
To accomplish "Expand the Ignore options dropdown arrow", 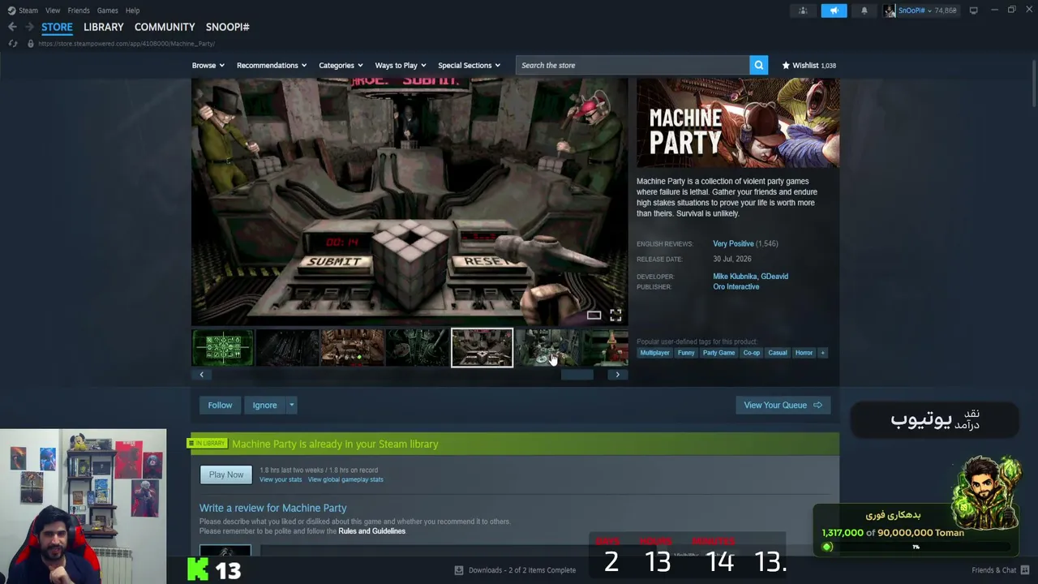I will click(291, 405).
